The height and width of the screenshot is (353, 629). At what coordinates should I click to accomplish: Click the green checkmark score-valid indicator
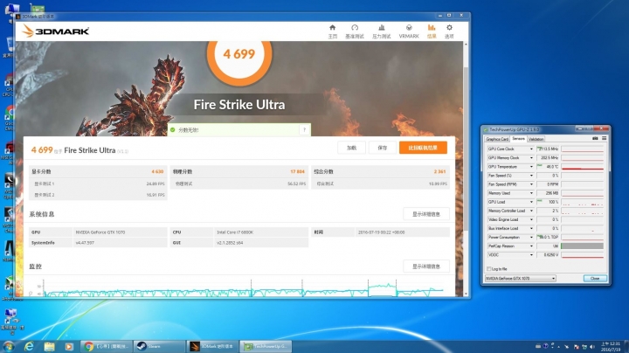[172, 129]
